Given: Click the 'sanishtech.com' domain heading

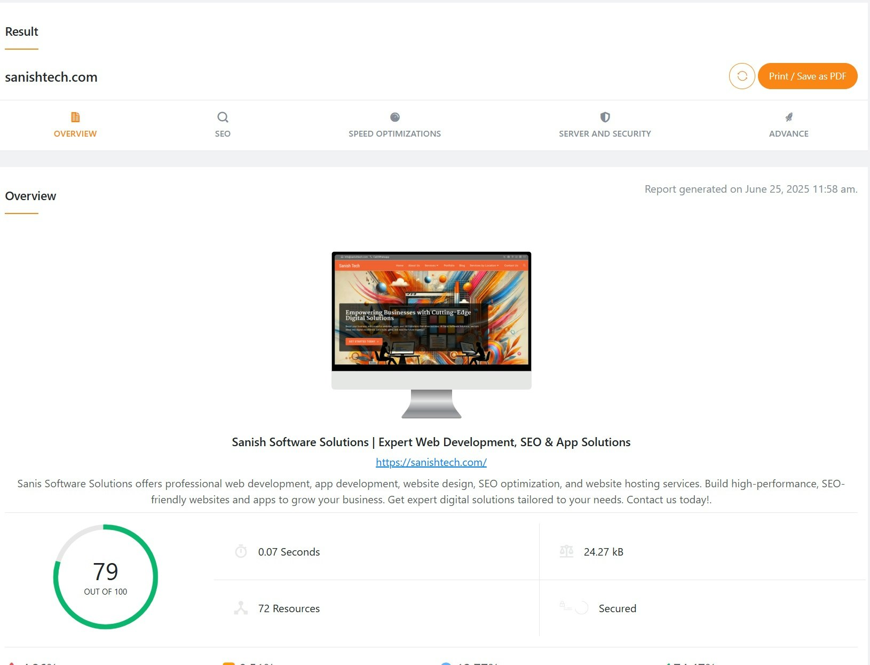Looking at the screenshot, I should coord(51,77).
